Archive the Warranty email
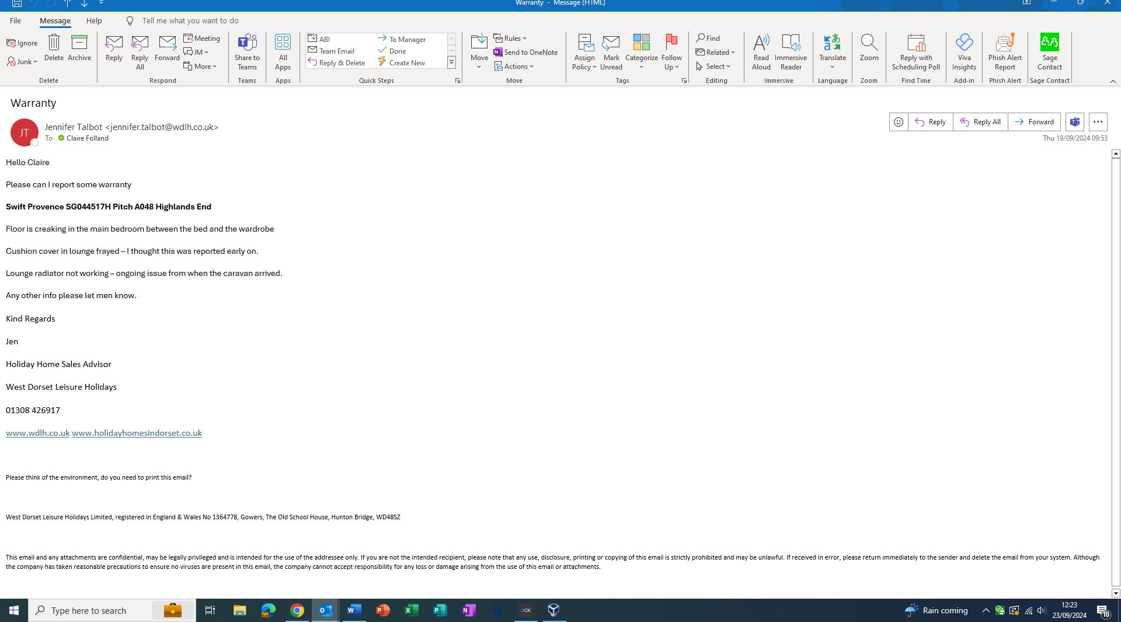The width and height of the screenshot is (1121, 622). click(79, 48)
